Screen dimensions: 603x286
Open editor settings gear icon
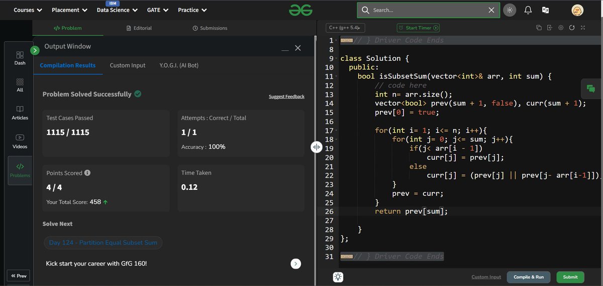click(x=561, y=28)
